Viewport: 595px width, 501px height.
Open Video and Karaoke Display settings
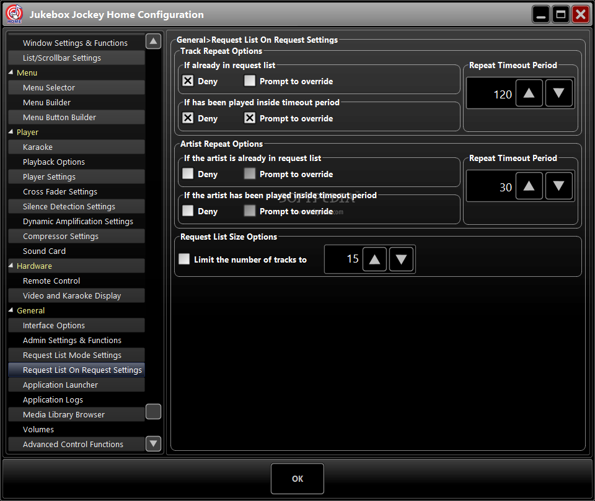coord(76,295)
